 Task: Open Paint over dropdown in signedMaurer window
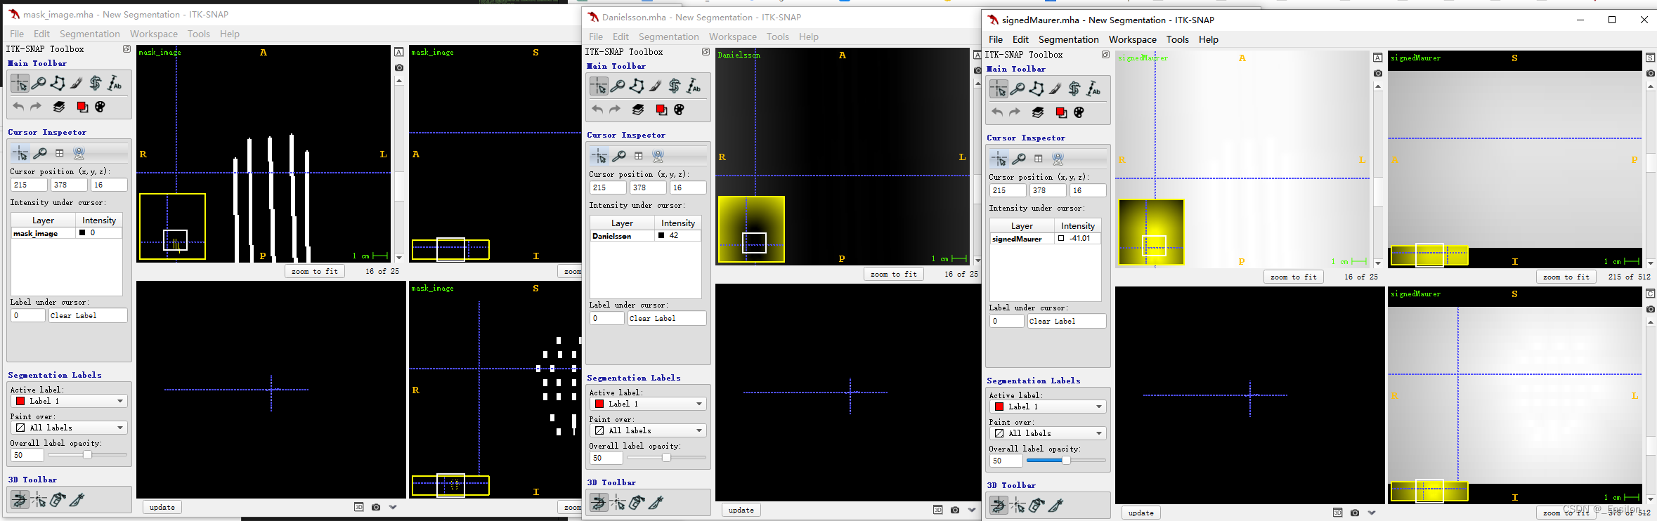pyautogui.click(x=1048, y=433)
